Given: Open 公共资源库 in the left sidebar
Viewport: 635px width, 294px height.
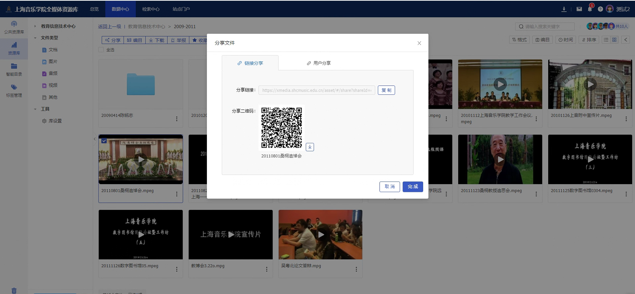Looking at the screenshot, I should [x=14, y=27].
